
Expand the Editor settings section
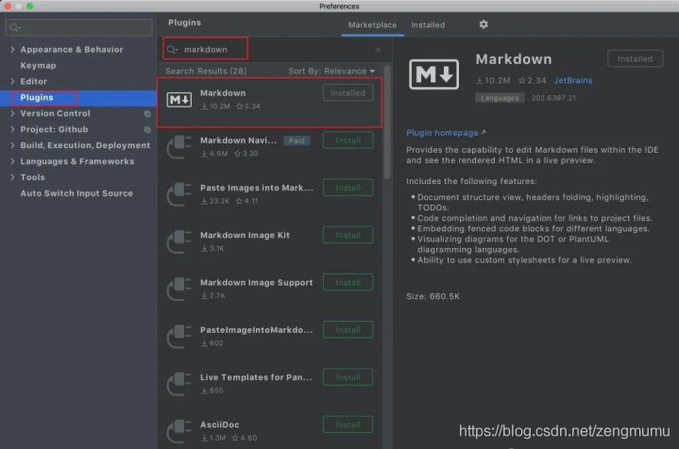12,81
